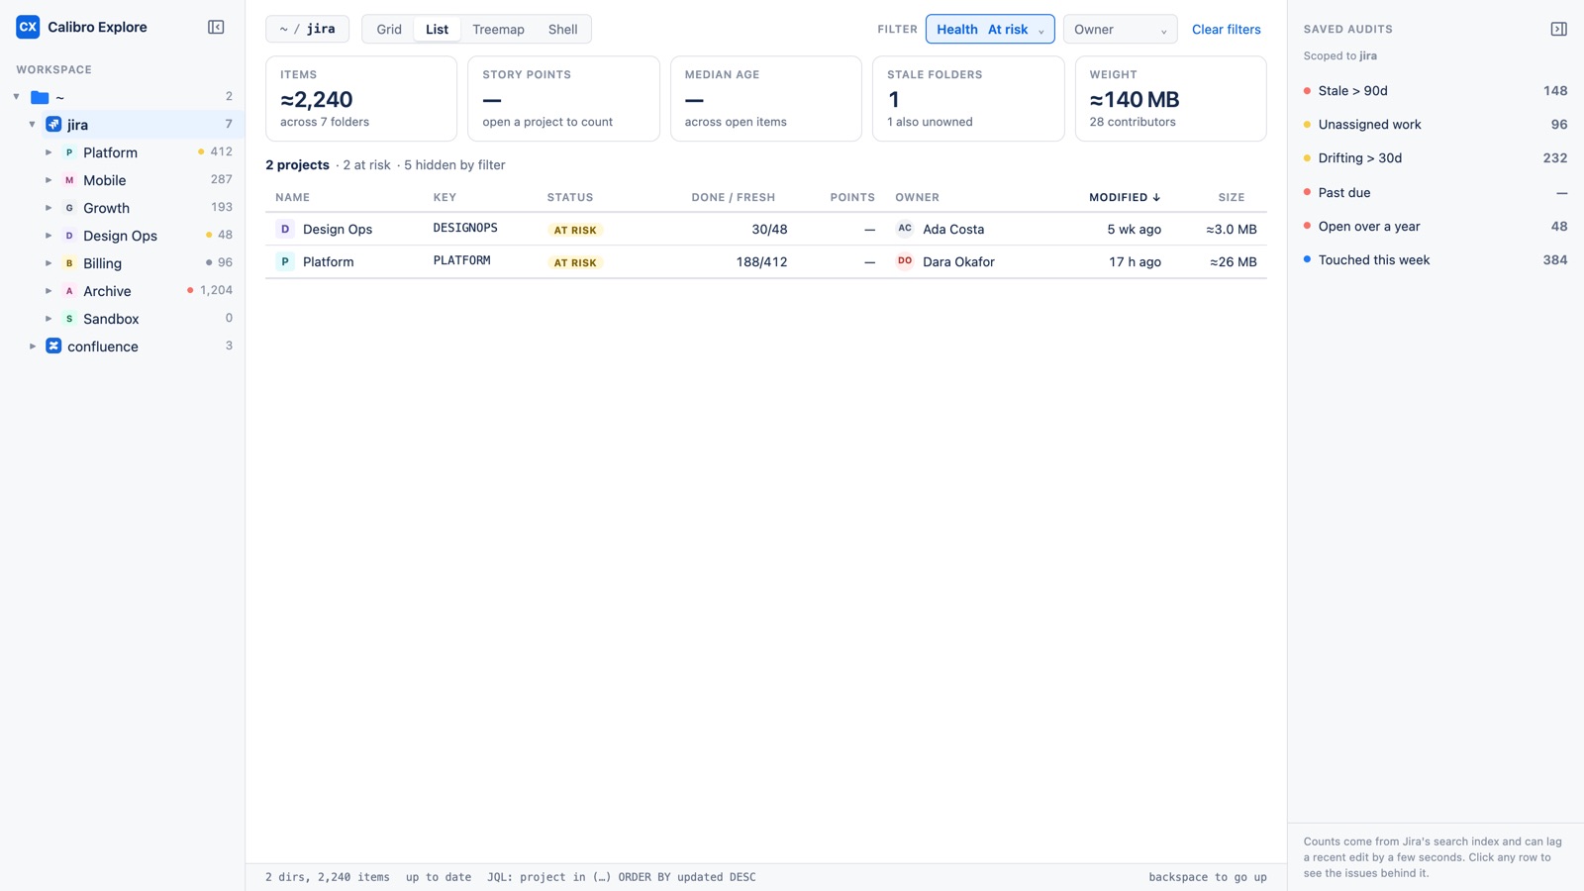
Task: Click the P icon in the Platform table row
Action: point(285,261)
